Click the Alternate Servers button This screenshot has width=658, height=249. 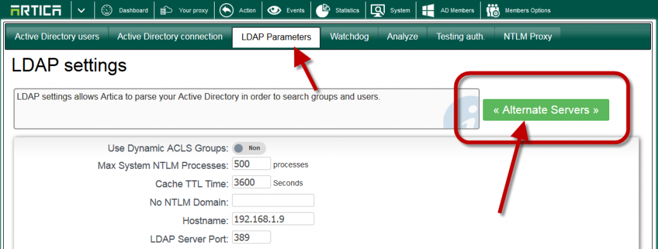tap(546, 110)
